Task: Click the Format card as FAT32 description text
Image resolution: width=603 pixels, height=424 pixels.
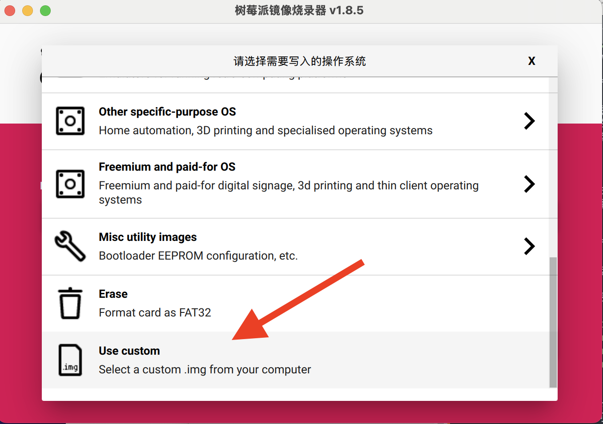Action: pos(155,312)
